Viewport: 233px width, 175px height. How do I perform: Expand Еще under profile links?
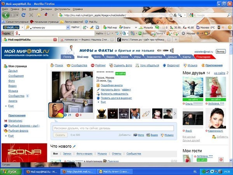pos(103,102)
